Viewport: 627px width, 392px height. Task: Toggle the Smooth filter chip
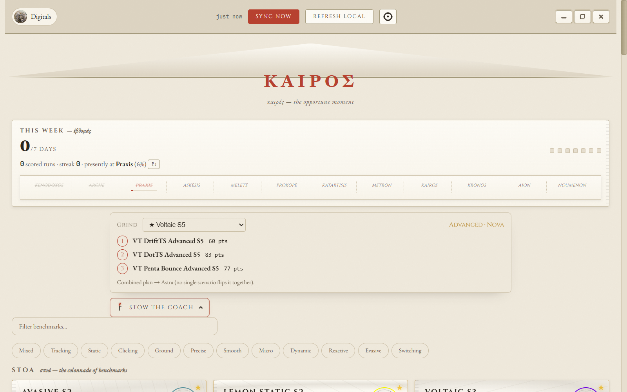pyautogui.click(x=232, y=350)
